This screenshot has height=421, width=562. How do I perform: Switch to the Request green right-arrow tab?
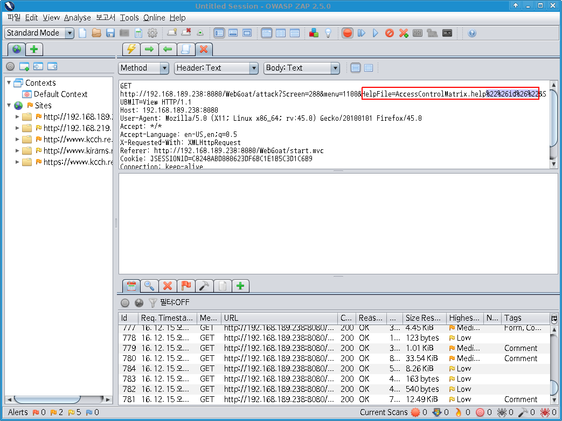coord(149,49)
